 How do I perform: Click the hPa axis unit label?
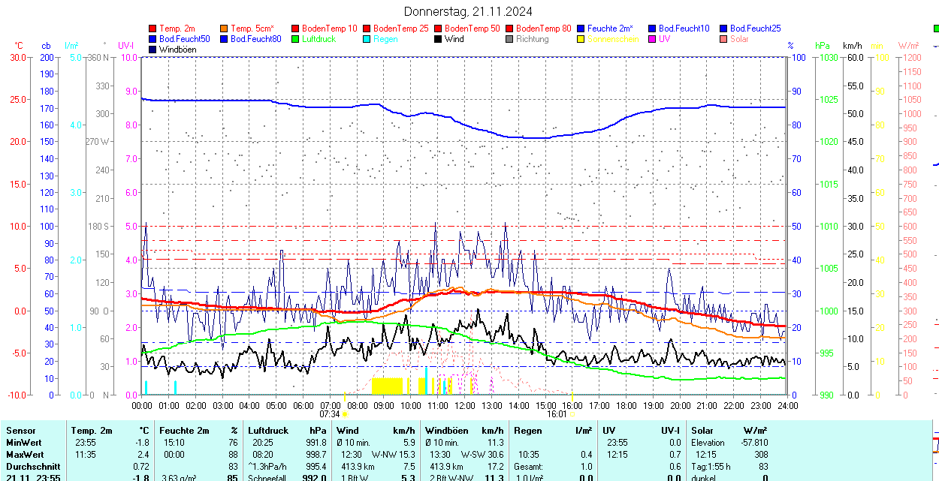(x=823, y=46)
